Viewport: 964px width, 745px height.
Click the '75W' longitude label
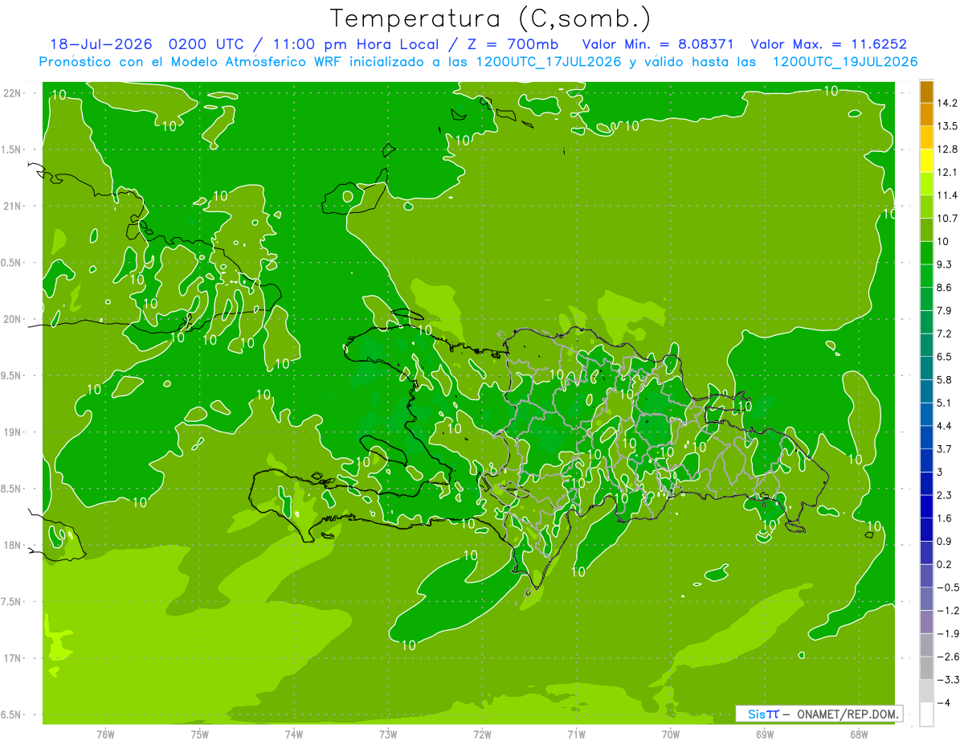click(200, 735)
